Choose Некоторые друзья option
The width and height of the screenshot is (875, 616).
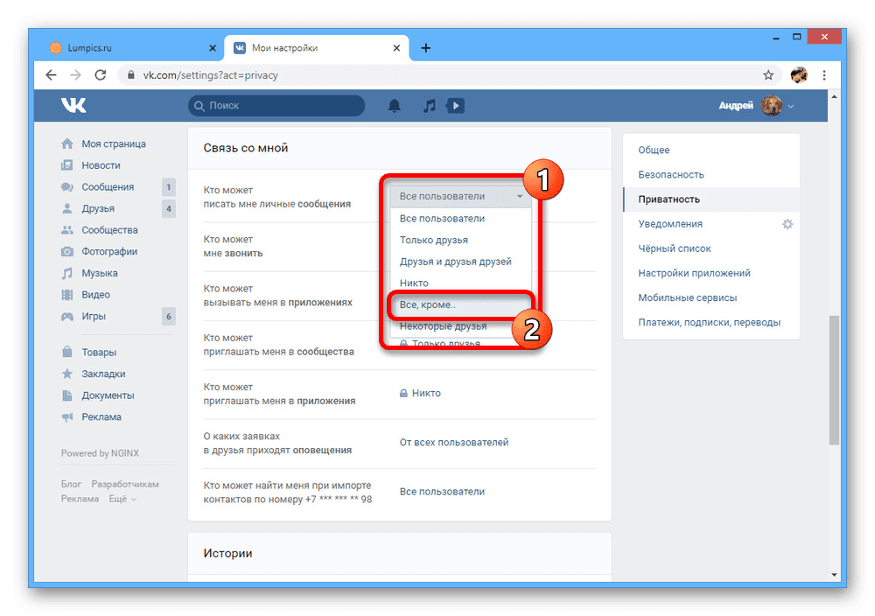[460, 326]
